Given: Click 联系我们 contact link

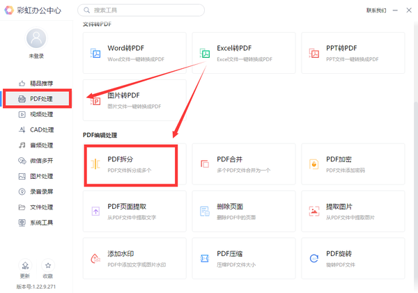Looking at the screenshot, I should tap(377, 10).
